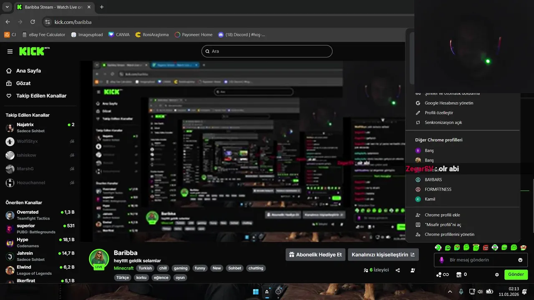Click the stream share icon
The image size is (534, 300).
pyautogui.click(x=398, y=270)
